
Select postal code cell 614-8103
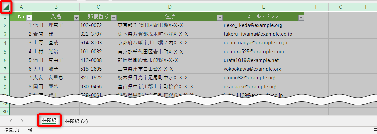[x=98, y=43]
